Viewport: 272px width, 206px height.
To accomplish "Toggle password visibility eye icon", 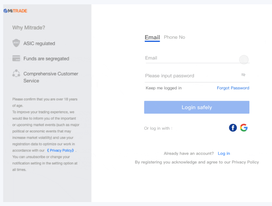I will coord(243,75).
